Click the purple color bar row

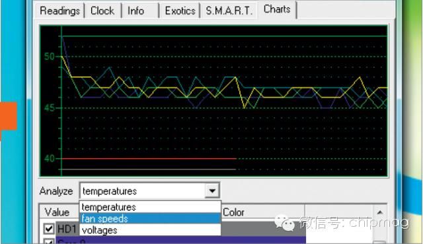coord(180,240)
